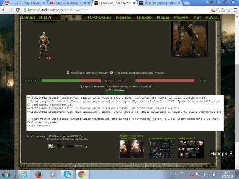Screen dimensions: 239x179
Task: Open the item management thumbnail
Action: [162, 149]
